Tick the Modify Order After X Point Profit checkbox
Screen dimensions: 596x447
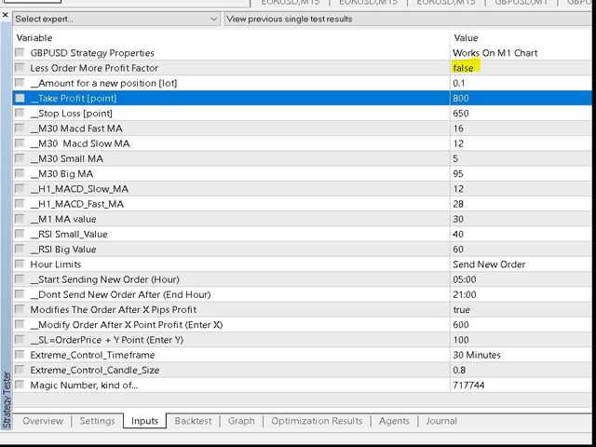[20, 324]
